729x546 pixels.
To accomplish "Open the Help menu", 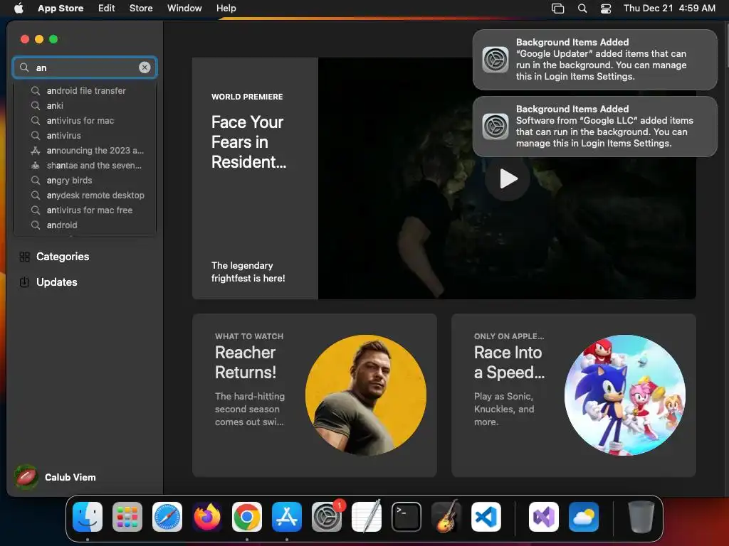I will tap(226, 8).
